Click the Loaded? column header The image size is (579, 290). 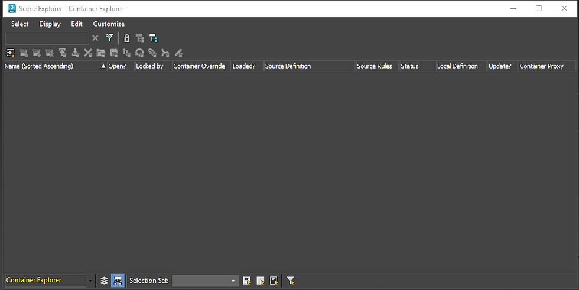(247, 66)
